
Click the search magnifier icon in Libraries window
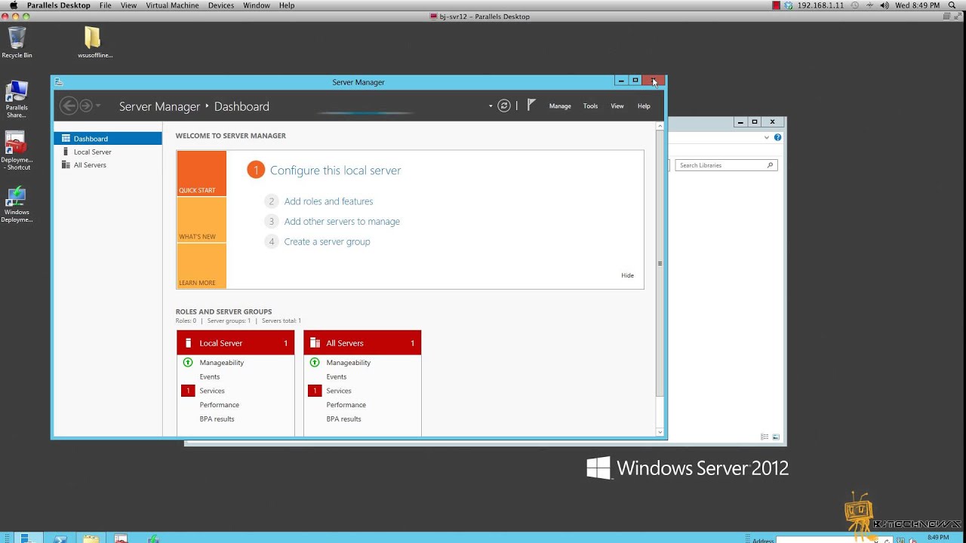(771, 165)
